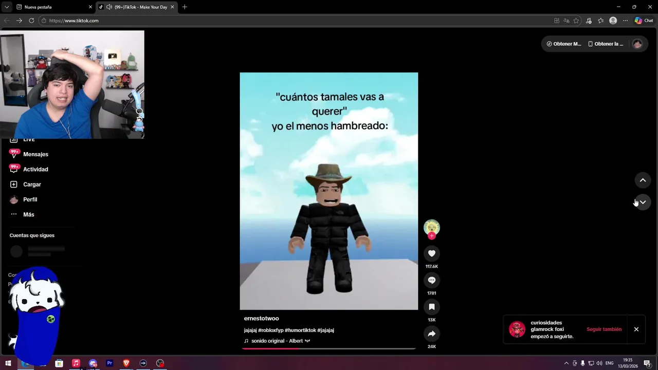658x370 pixels.
Task: Add page to favorites star
Action: tap(576, 21)
